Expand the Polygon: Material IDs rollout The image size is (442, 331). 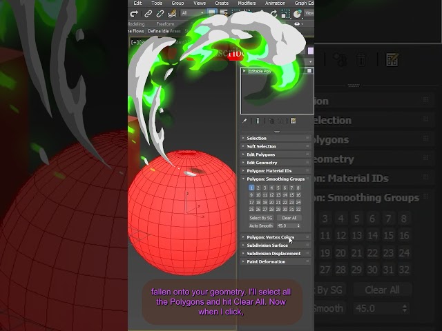[276, 171]
